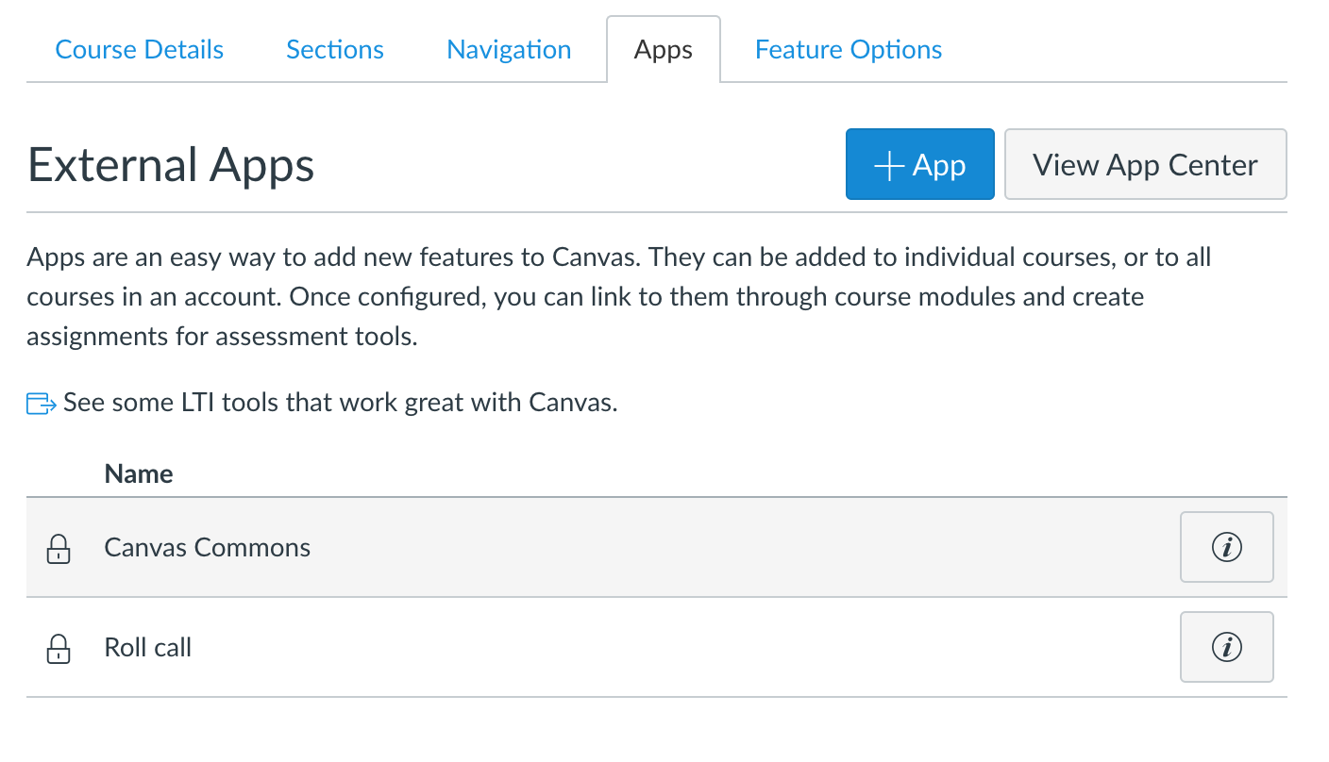Screen dimensions: 1329x762
Task: Show info for Canvas Commons app
Action: coord(1226,547)
